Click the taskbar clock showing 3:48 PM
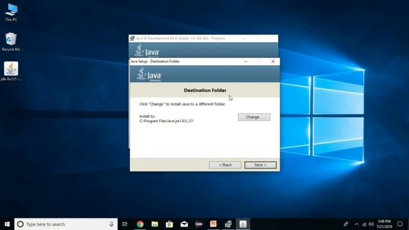 coord(384,224)
